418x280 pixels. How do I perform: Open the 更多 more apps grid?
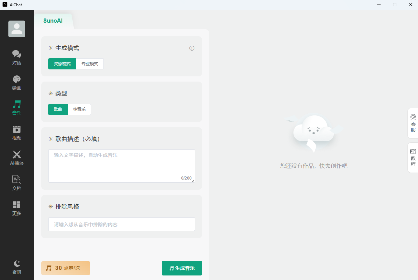[x=17, y=208]
